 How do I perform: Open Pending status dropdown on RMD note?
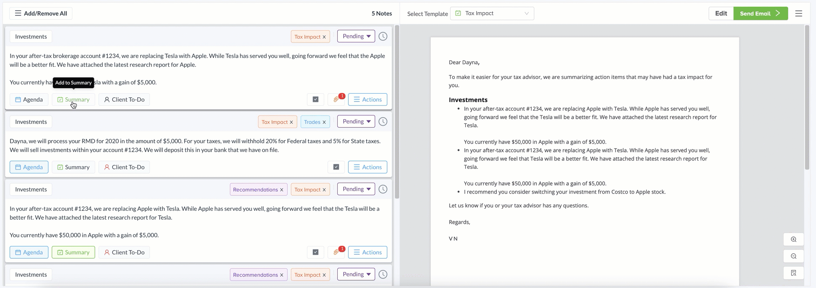356,121
